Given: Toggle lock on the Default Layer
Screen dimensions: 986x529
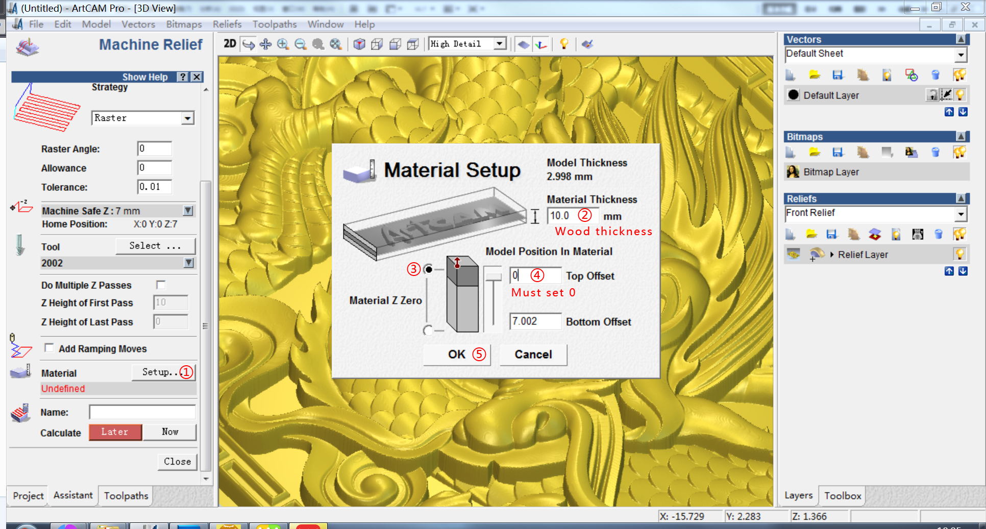Looking at the screenshot, I should click(932, 94).
